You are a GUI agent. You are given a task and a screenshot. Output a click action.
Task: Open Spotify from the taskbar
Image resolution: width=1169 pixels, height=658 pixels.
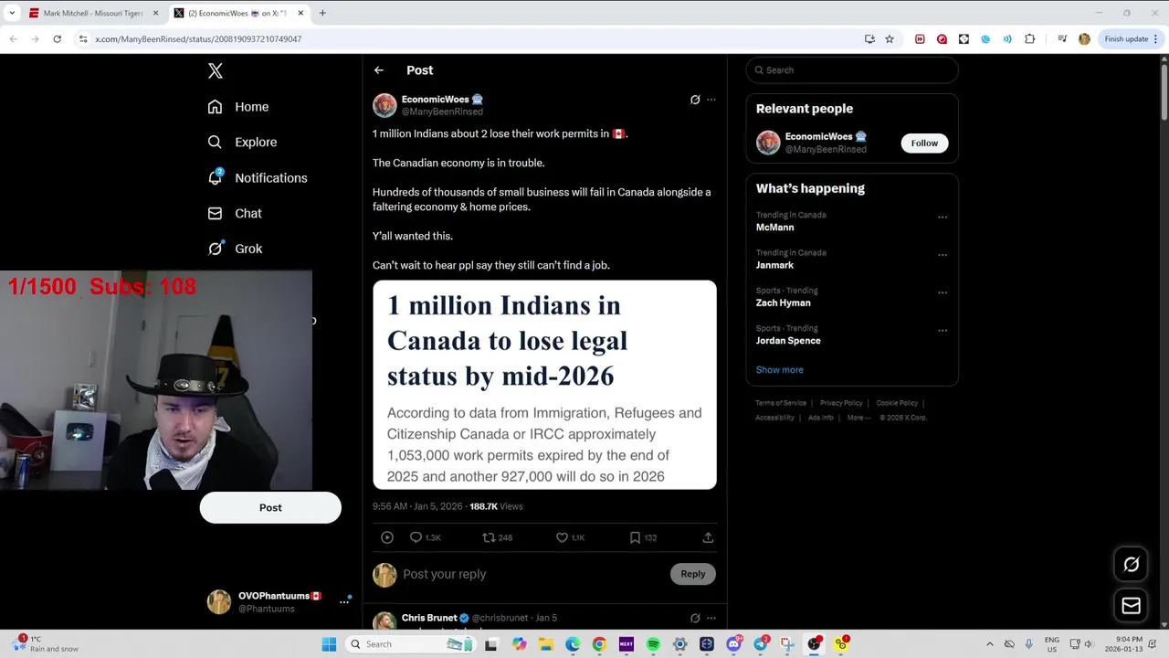click(653, 644)
